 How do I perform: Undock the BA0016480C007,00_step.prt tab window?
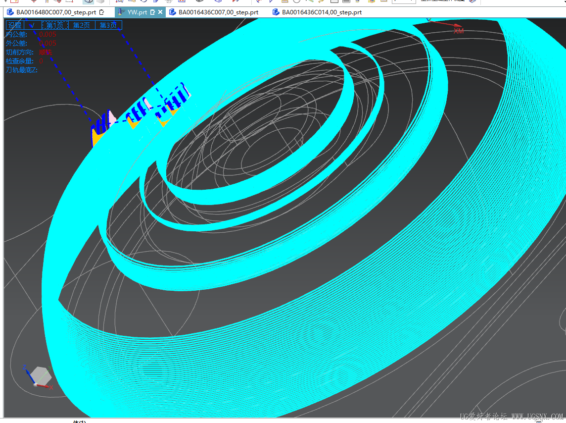point(102,12)
